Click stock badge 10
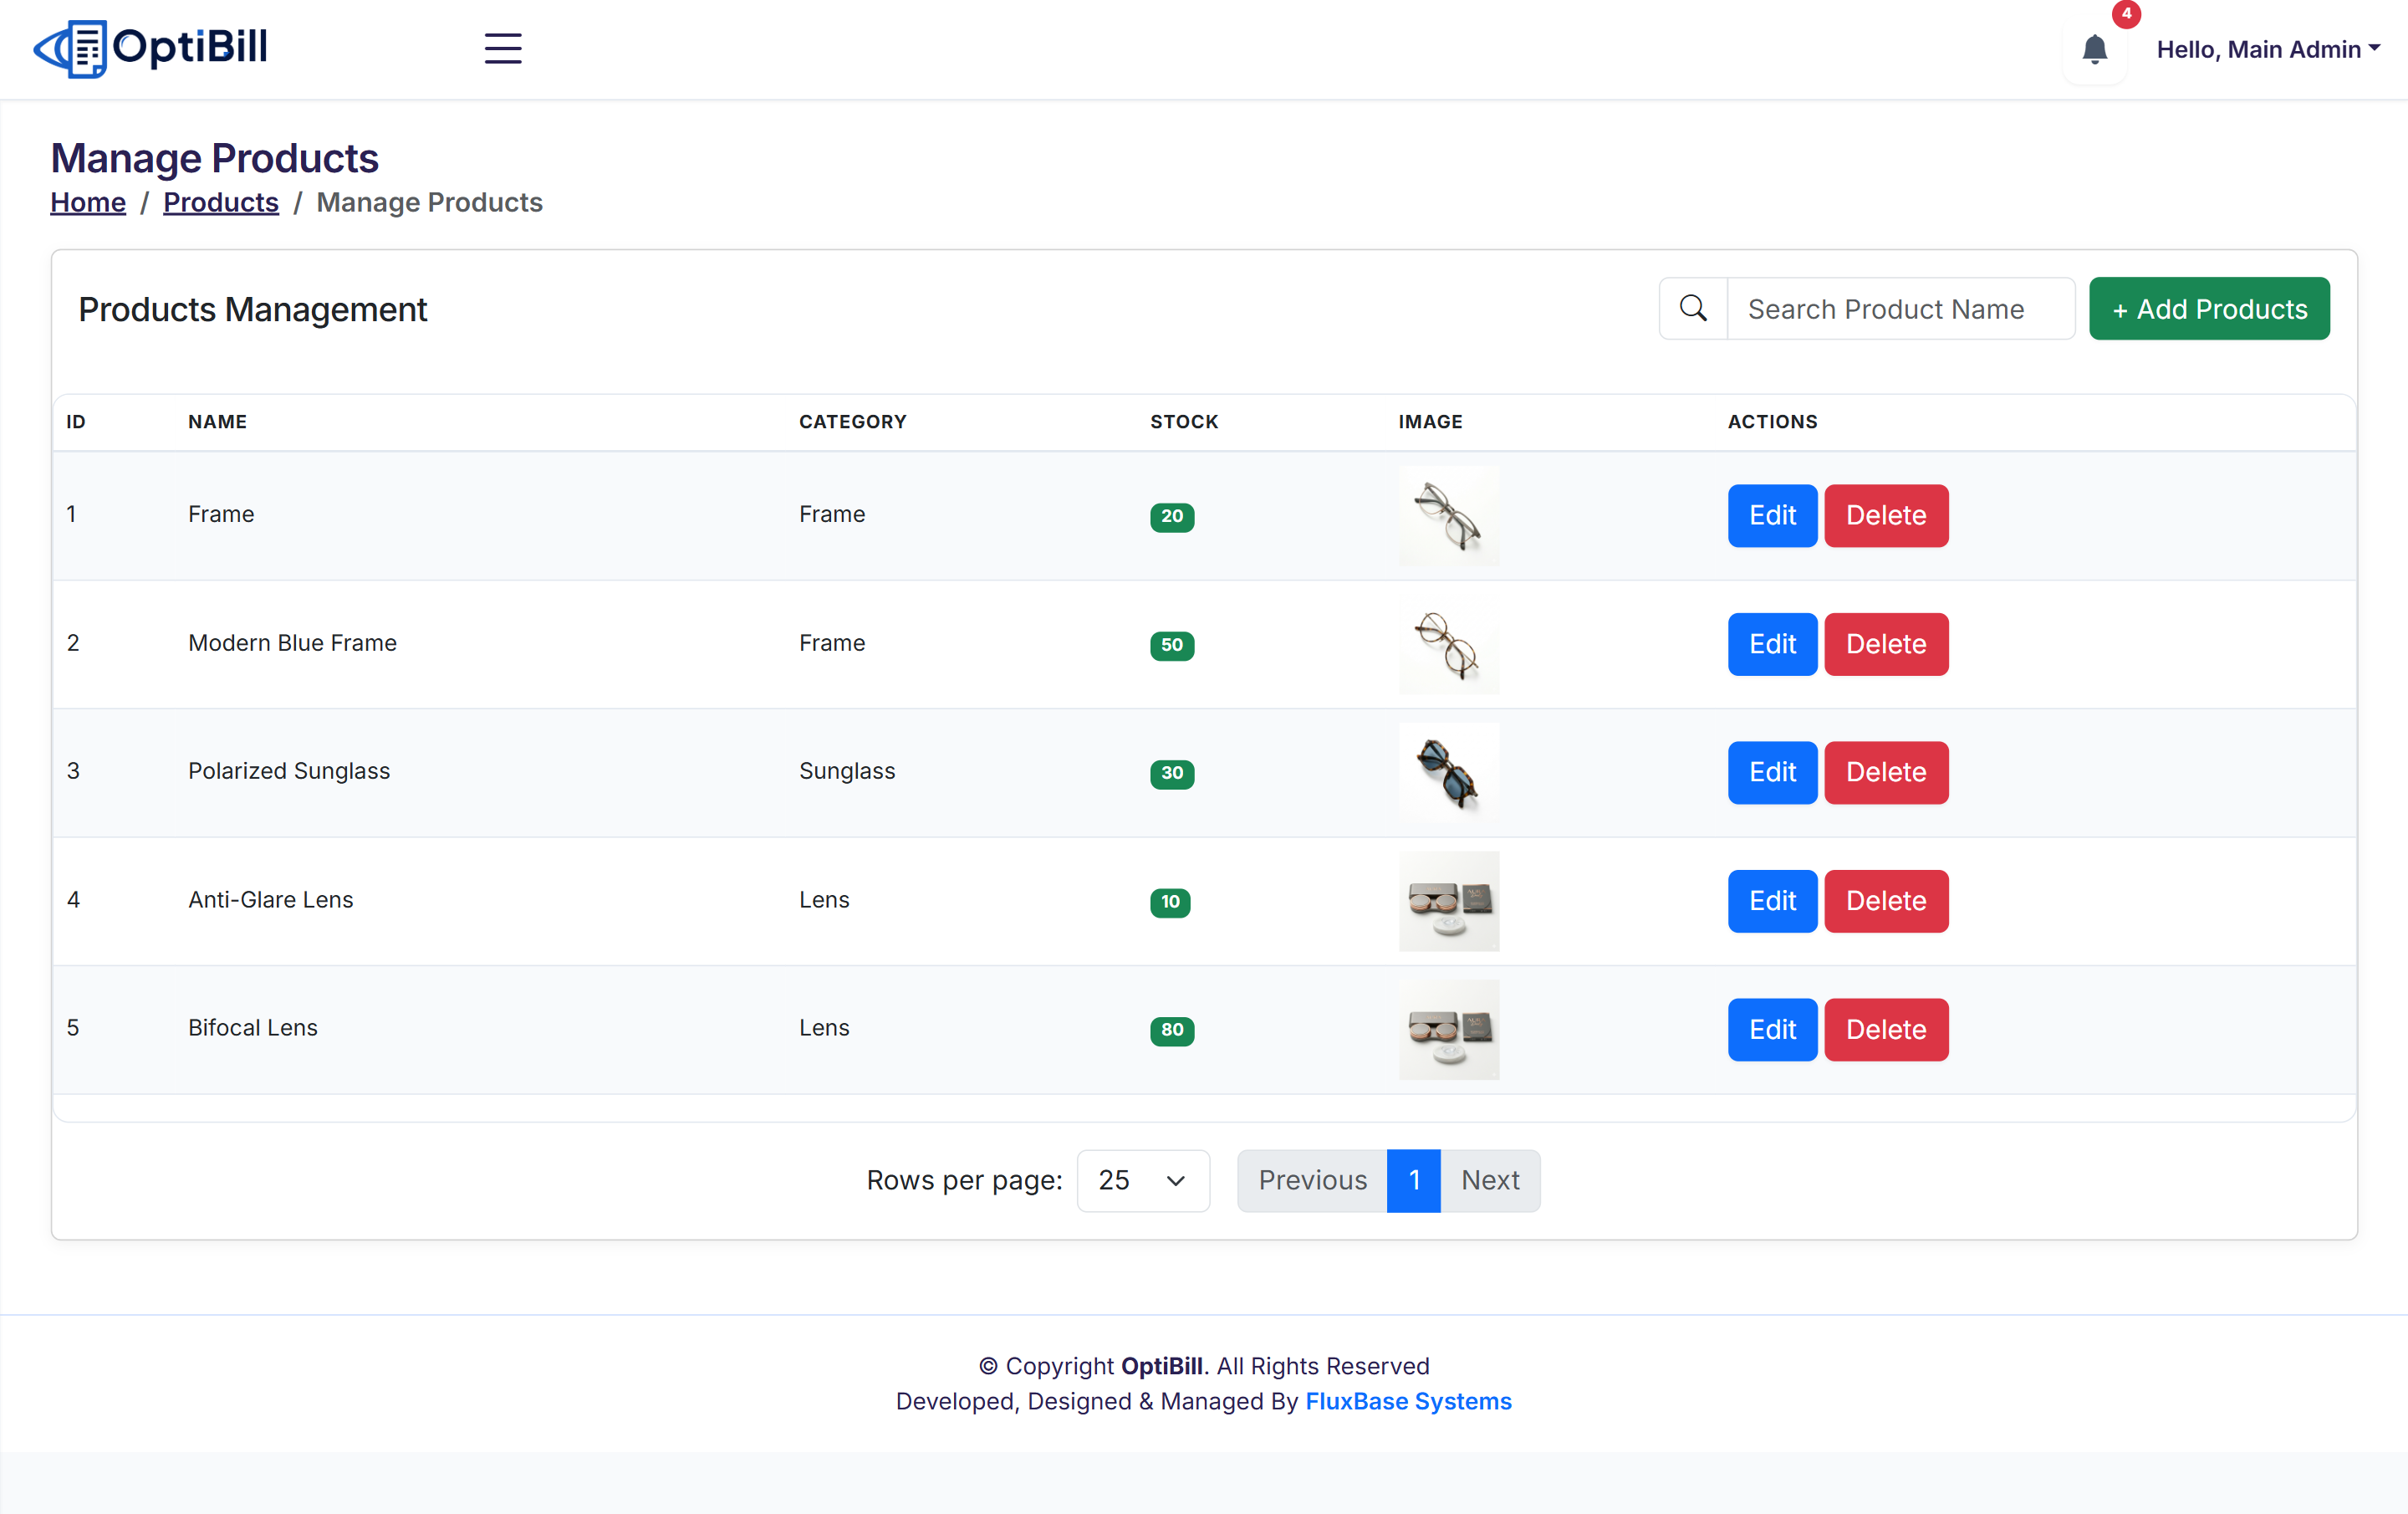 1170,902
